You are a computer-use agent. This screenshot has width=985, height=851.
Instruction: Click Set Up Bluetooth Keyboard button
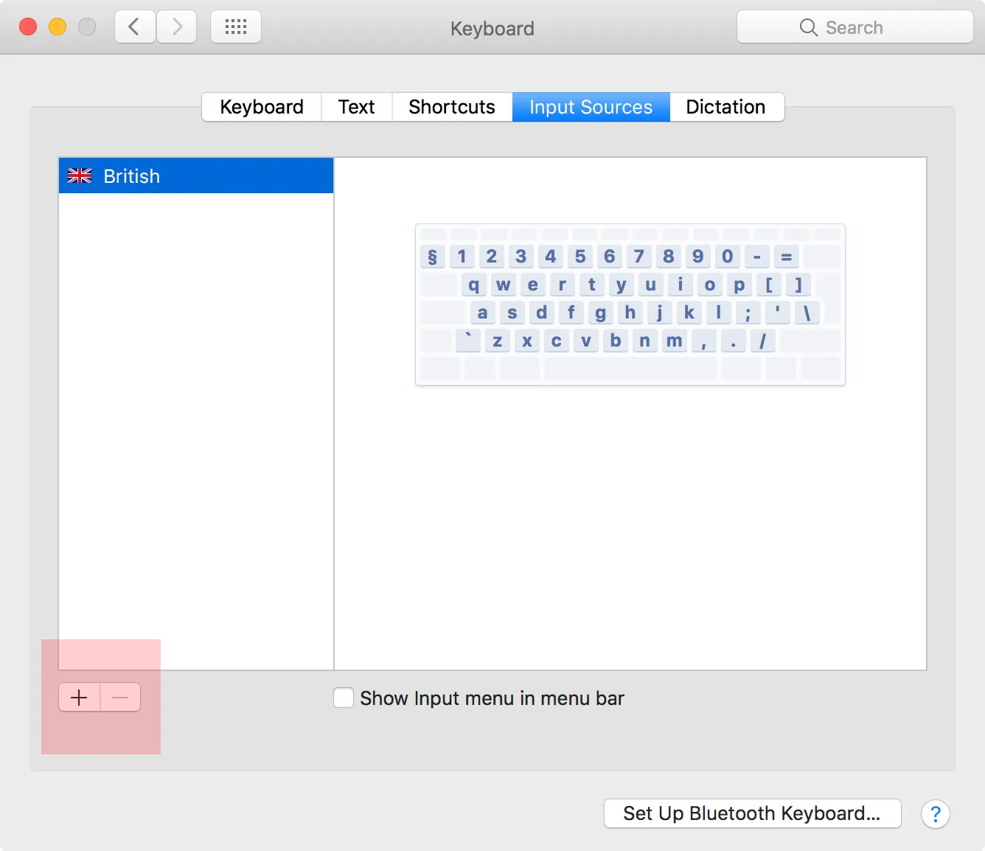(x=751, y=813)
